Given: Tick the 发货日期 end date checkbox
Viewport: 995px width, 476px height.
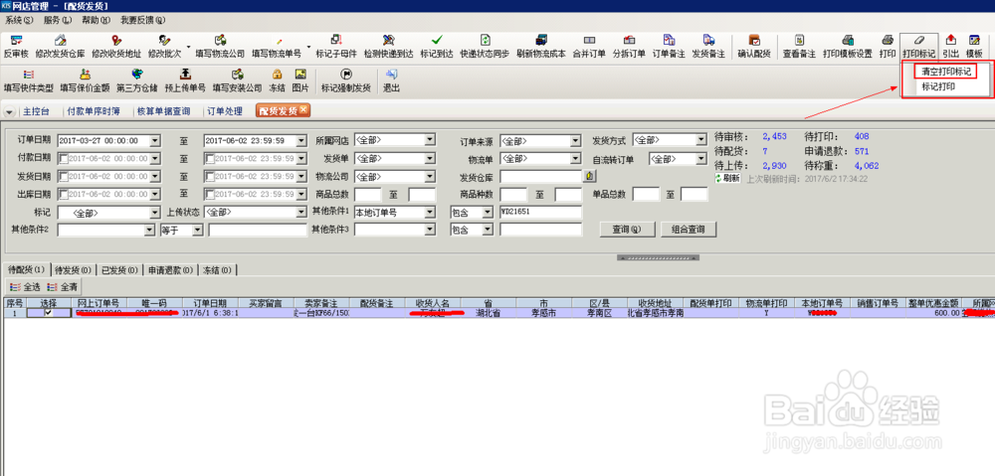Looking at the screenshot, I should (210, 176).
